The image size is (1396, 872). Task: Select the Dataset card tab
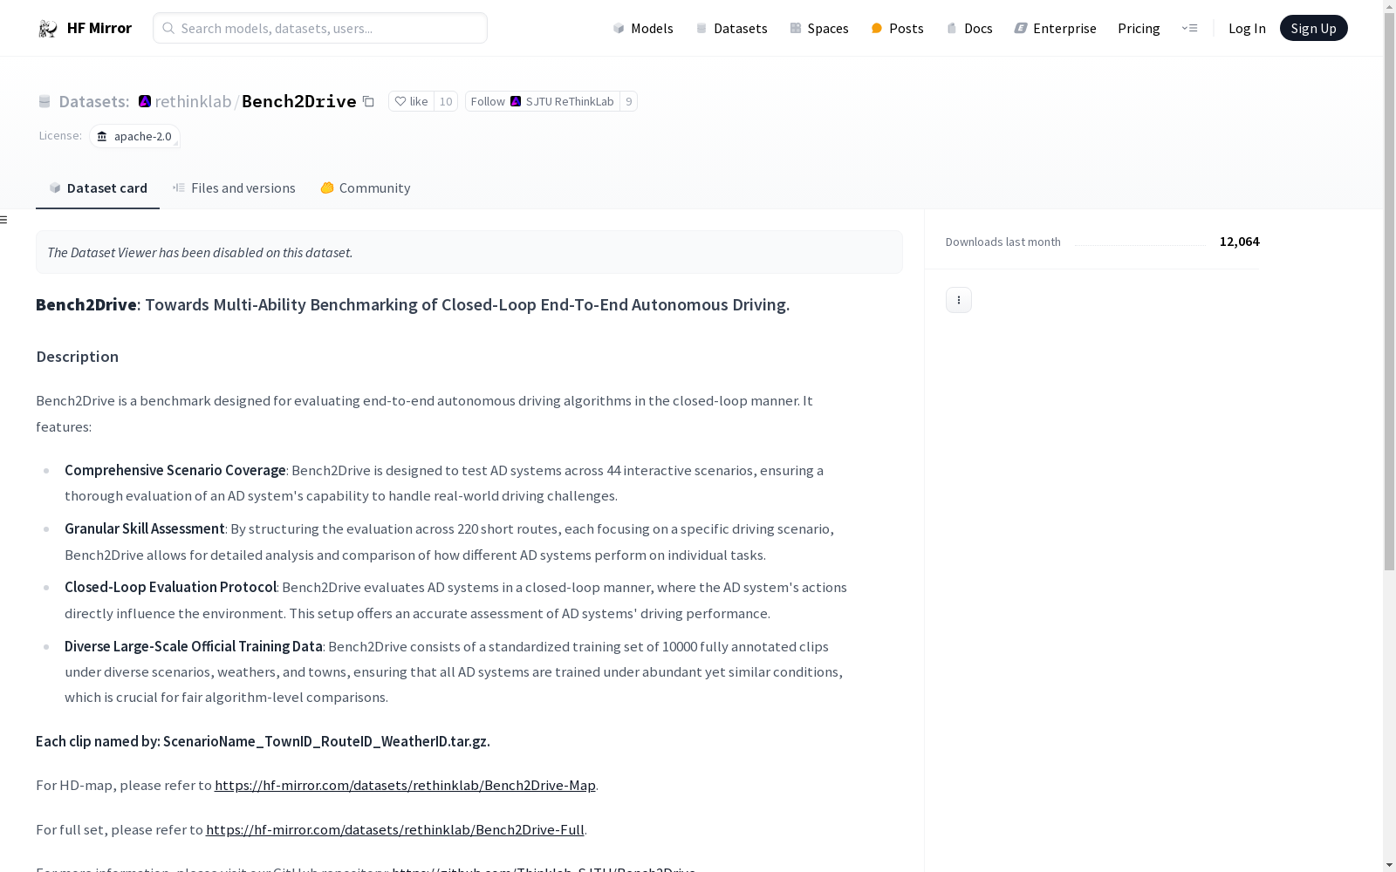pyautogui.click(x=98, y=188)
